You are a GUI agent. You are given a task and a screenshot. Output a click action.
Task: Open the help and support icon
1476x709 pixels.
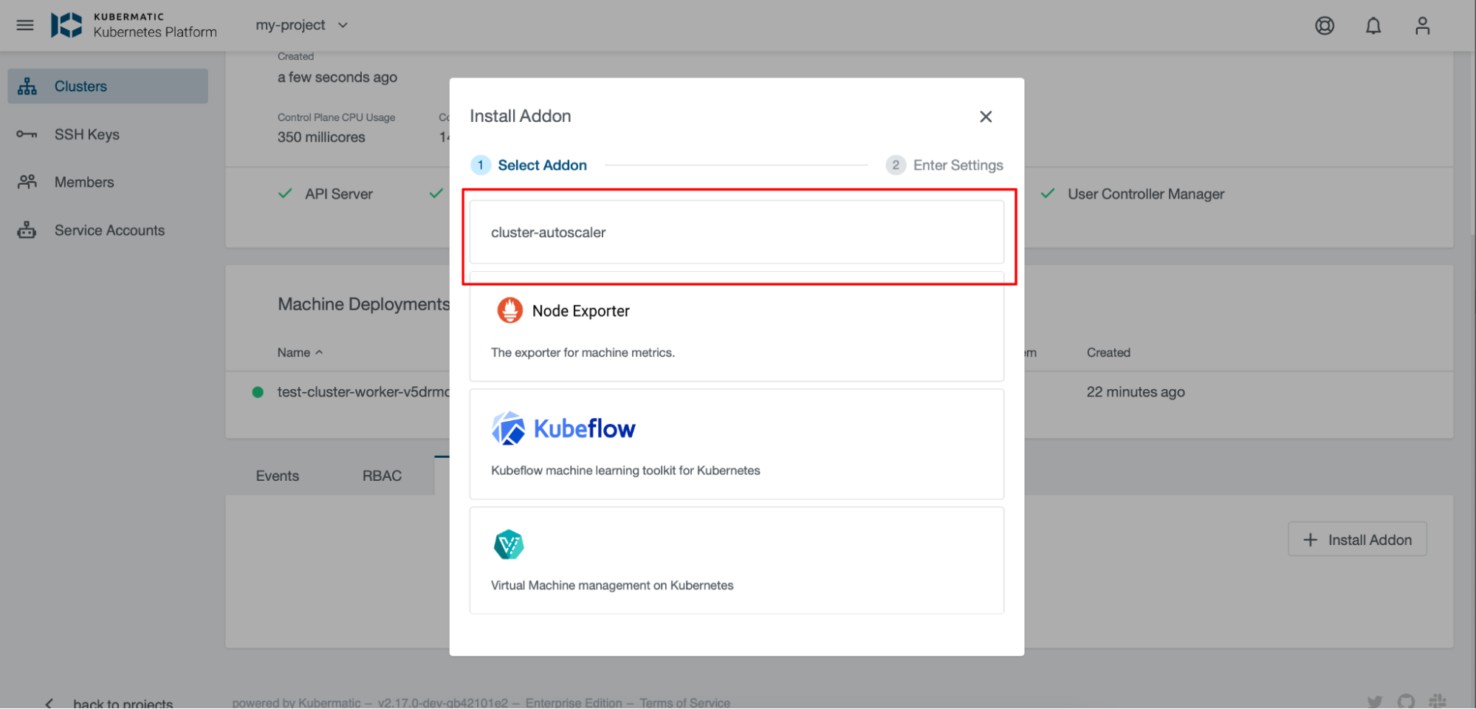click(1324, 26)
